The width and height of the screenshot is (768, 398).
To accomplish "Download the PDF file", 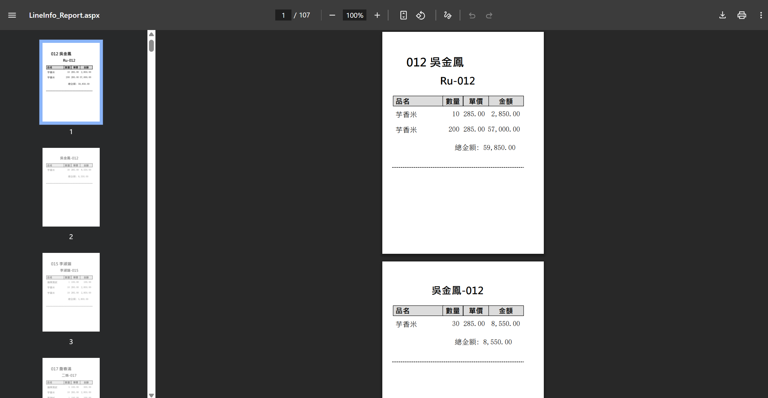I will [722, 15].
